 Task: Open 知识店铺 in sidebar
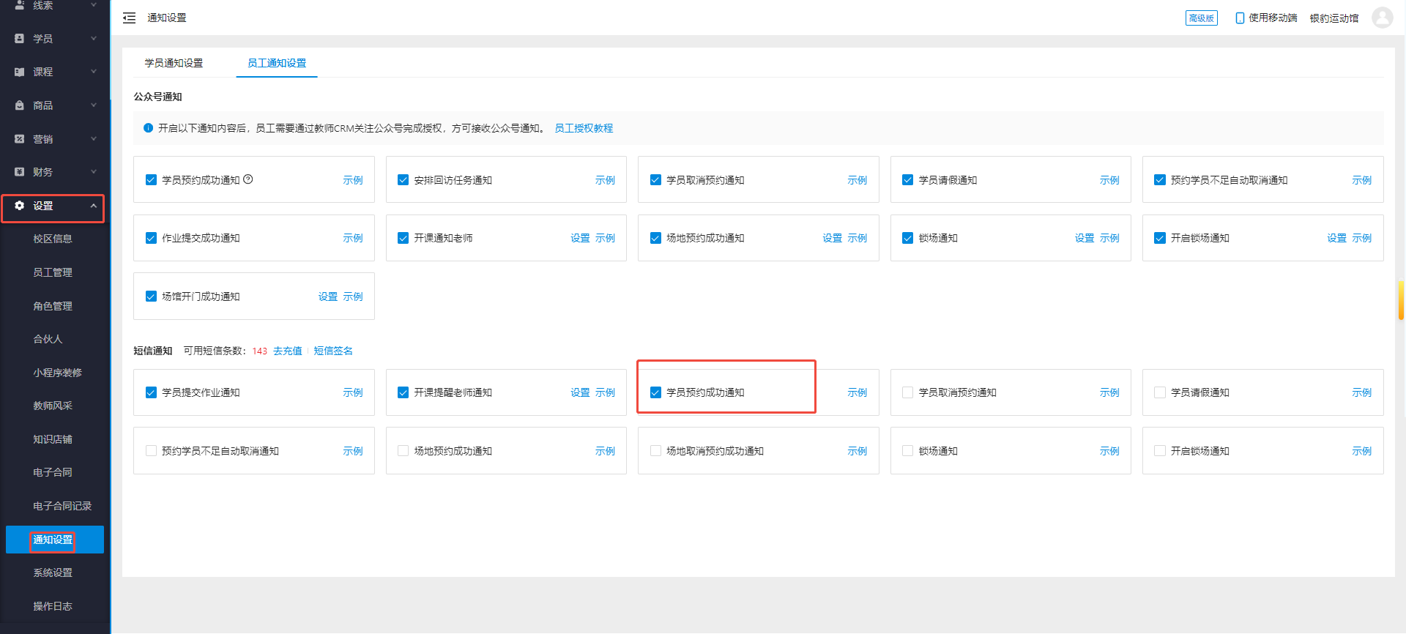pyautogui.click(x=53, y=439)
